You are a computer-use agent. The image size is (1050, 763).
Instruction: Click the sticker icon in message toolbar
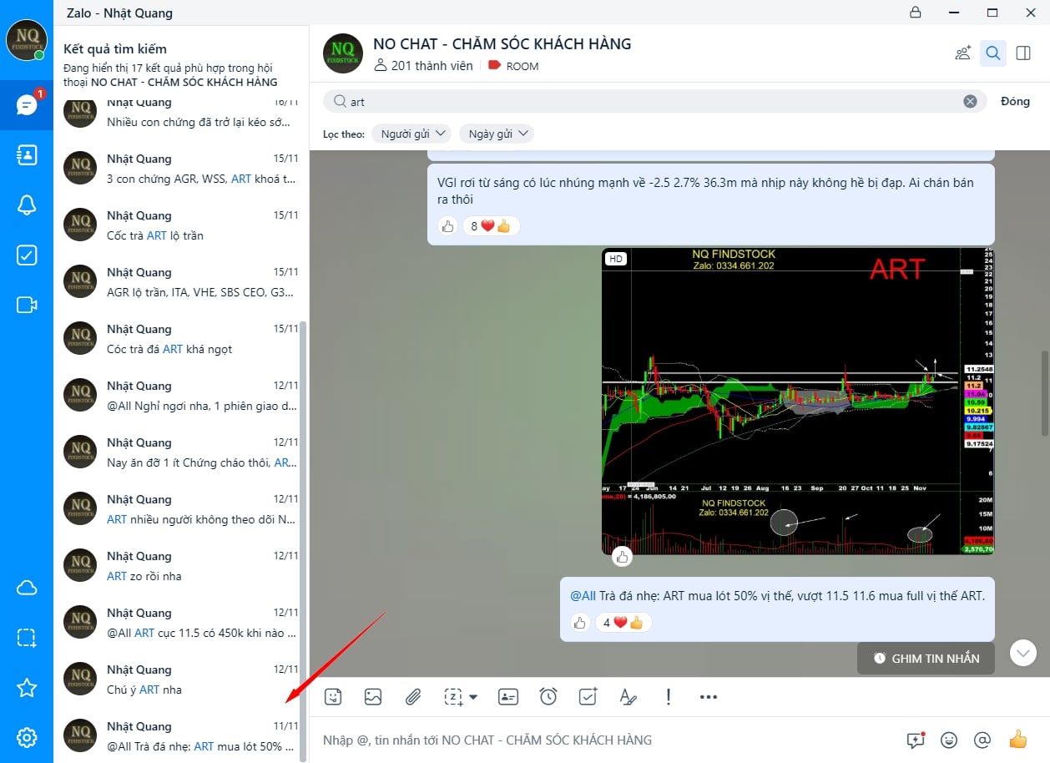point(333,696)
